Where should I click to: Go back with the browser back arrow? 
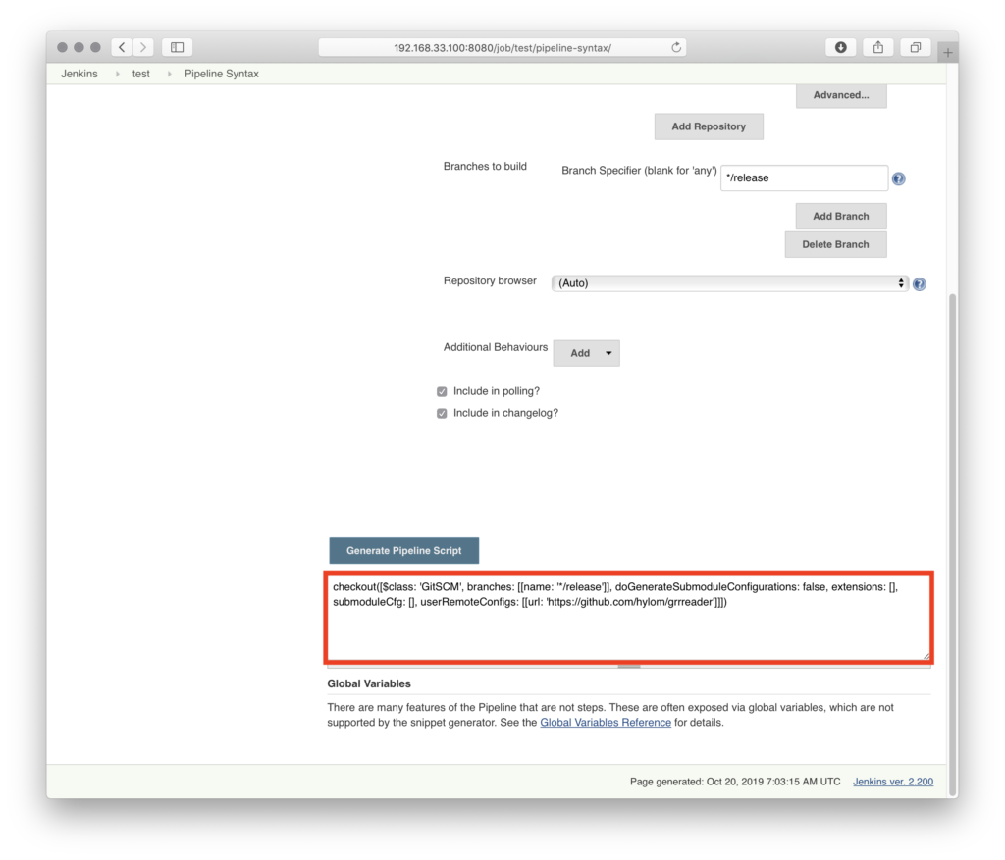coord(122,47)
